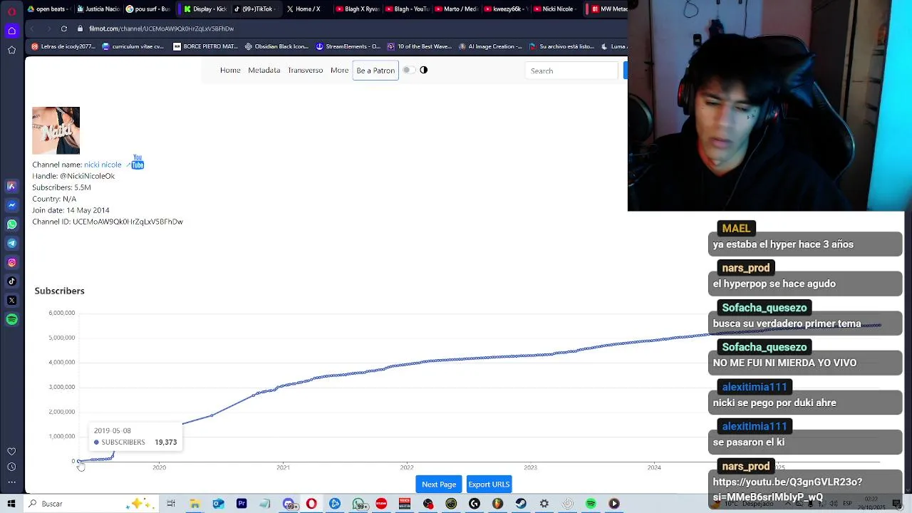
Task: Click the filmot Search input field
Action: [571, 71]
